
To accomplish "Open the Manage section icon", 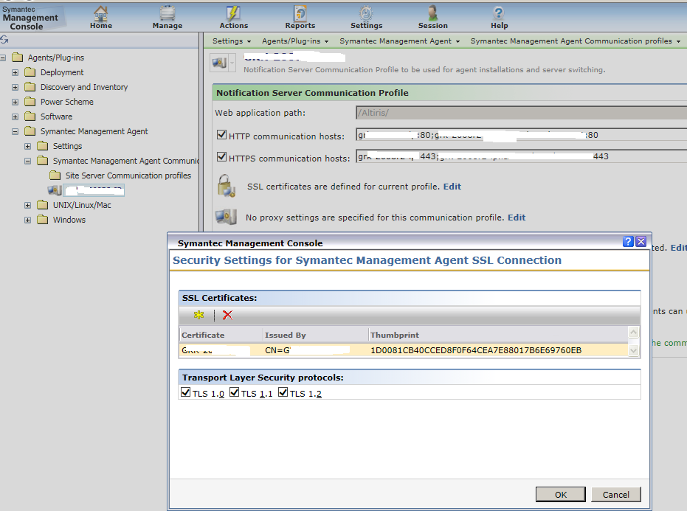I will (x=166, y=13).
